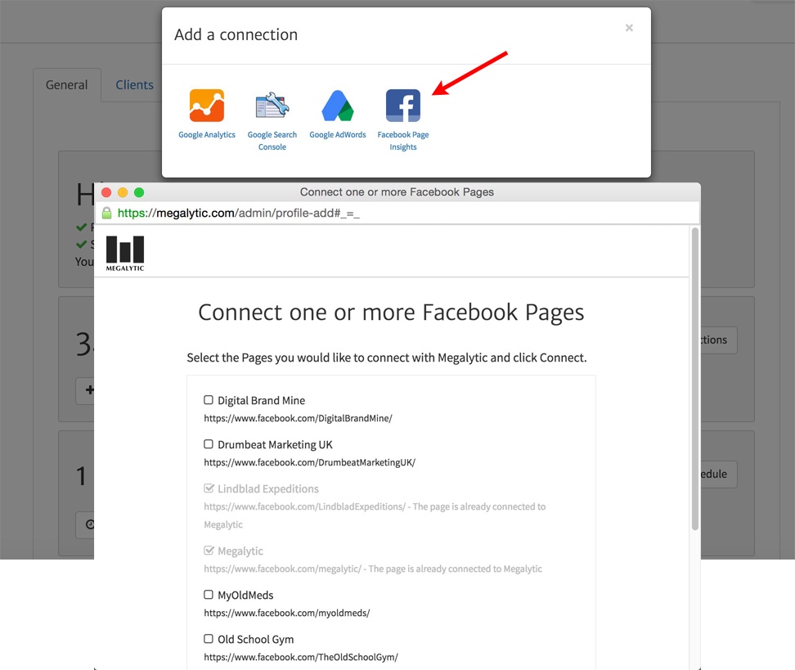The width and height of the screenshot is (795, 670).
Task: Check the Digital Brand Mine checkbox
Action: [x=209, y=400]
